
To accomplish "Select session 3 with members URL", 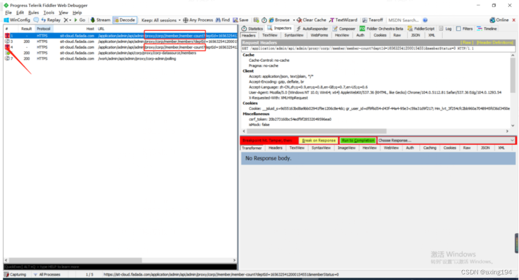I will pos(120,42).
